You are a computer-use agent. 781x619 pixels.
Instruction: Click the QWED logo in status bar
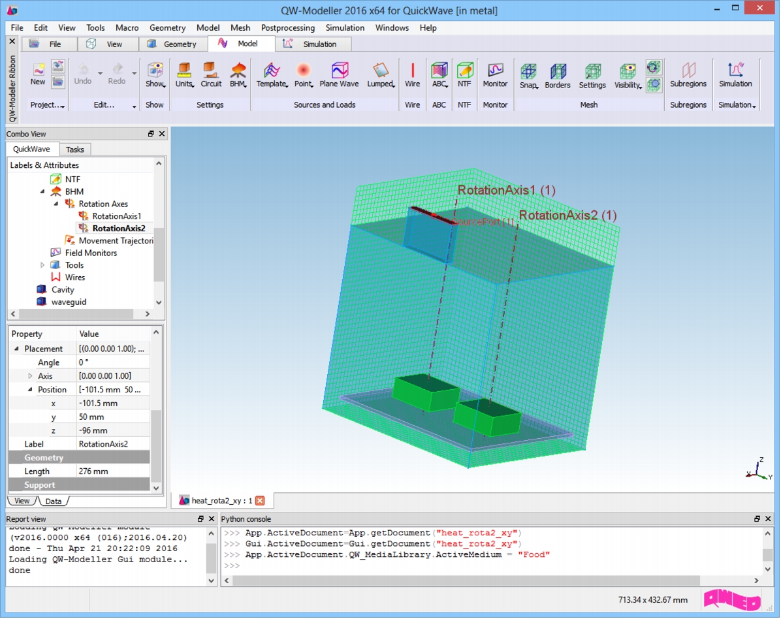point(732,599)
